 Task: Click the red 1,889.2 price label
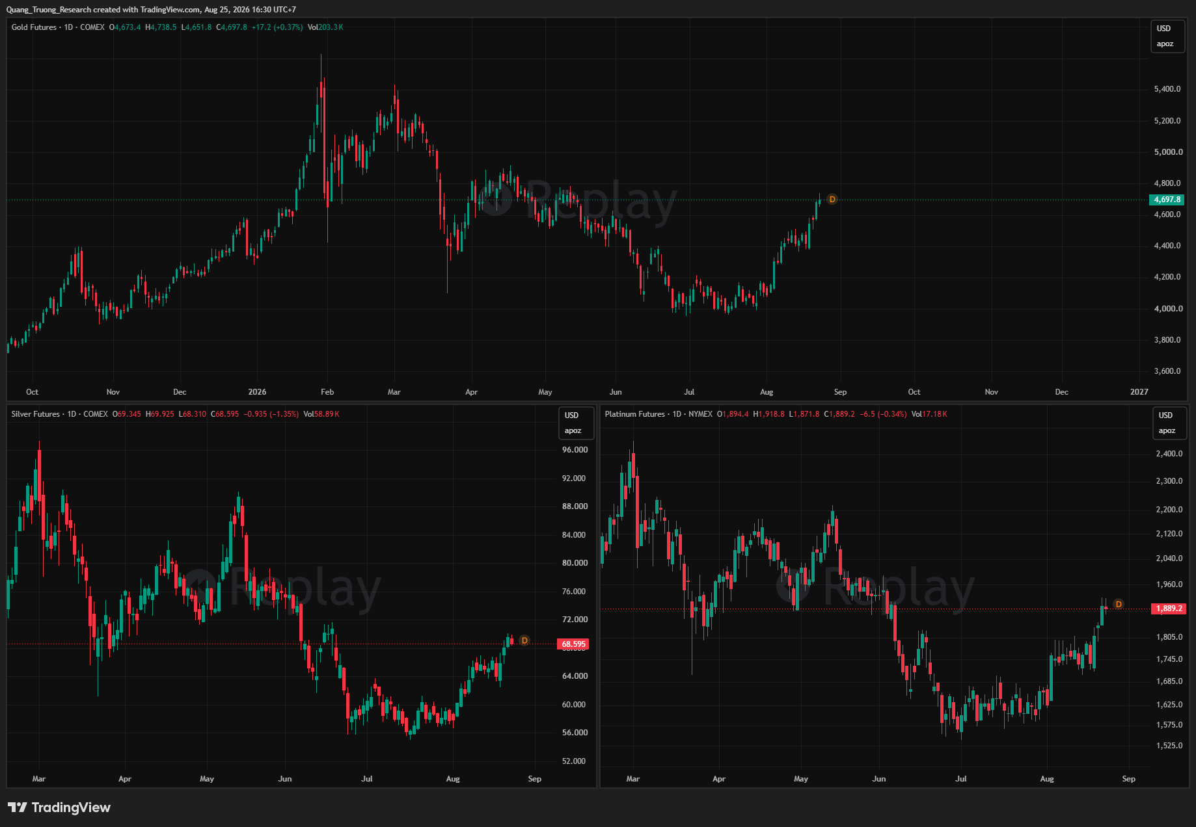click(1169, 609)
